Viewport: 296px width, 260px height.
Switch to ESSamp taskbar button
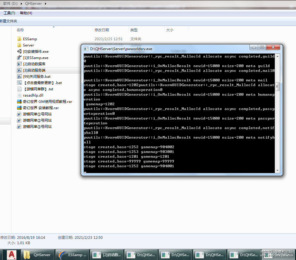[x=72, y=255]
